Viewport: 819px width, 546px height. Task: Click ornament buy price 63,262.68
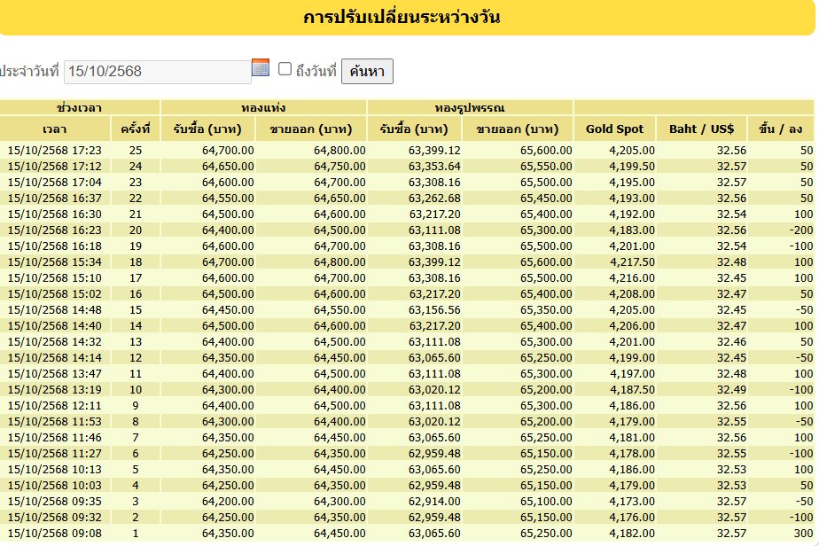[x=434, y=198]
